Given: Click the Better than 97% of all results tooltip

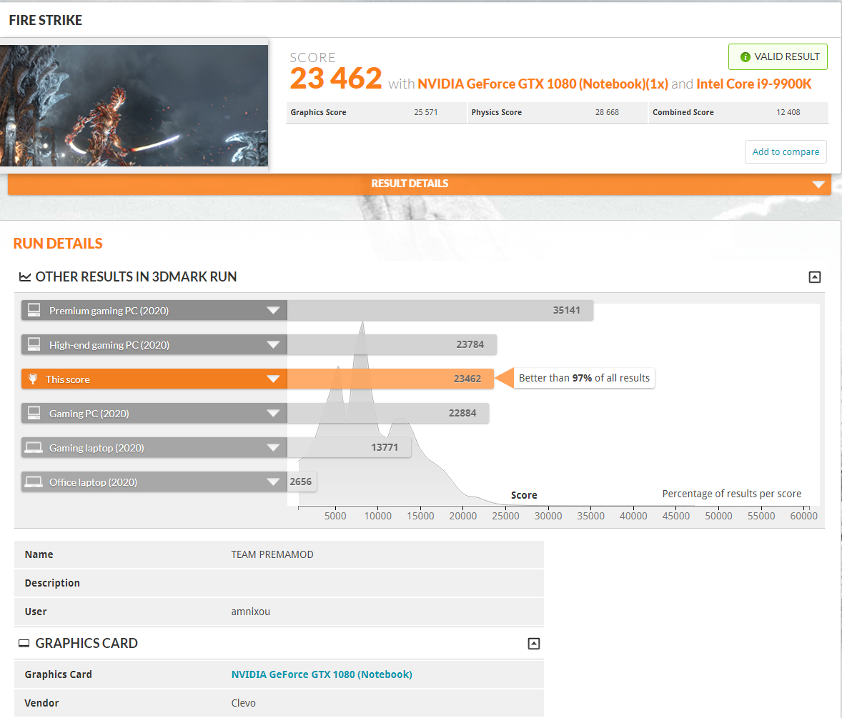Looking at the screenshot, I should (584, 379).
